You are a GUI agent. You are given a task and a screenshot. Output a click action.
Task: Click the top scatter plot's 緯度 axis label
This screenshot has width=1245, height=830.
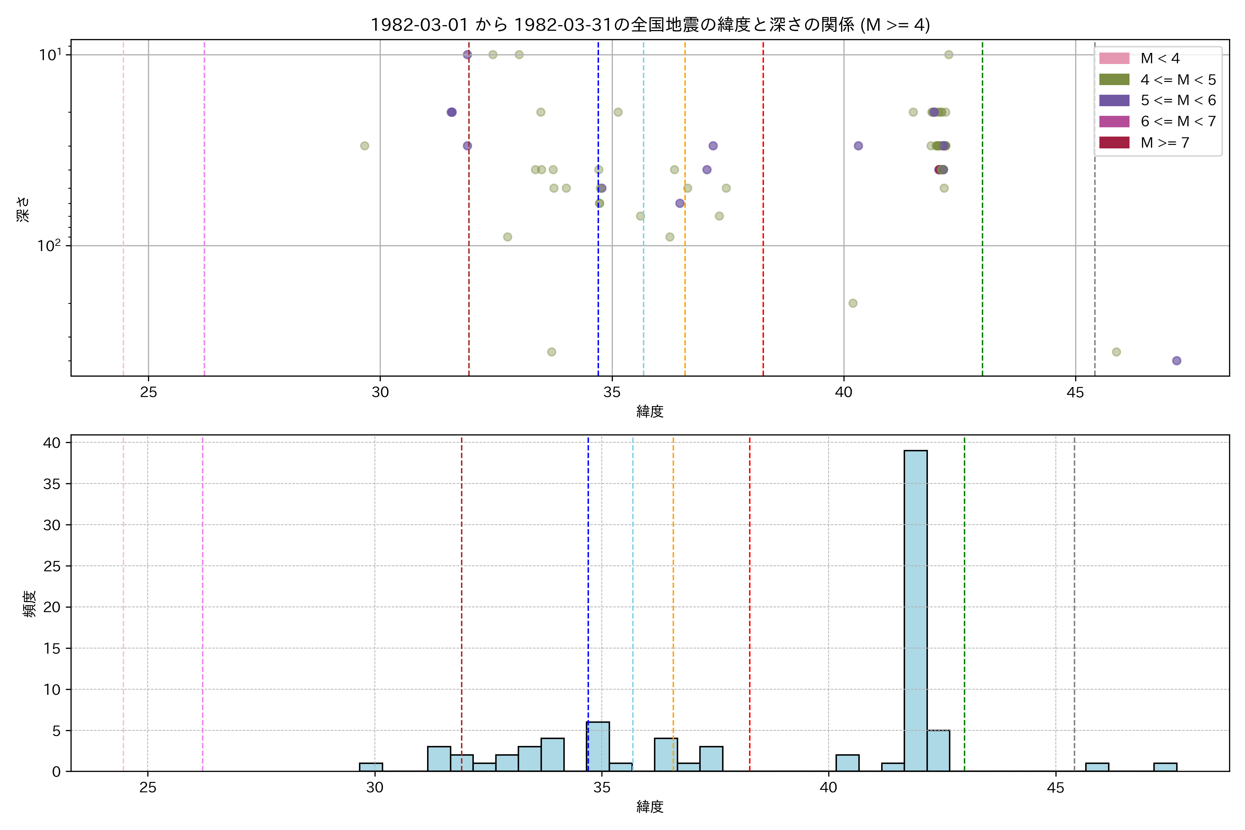tap(649, 411)
